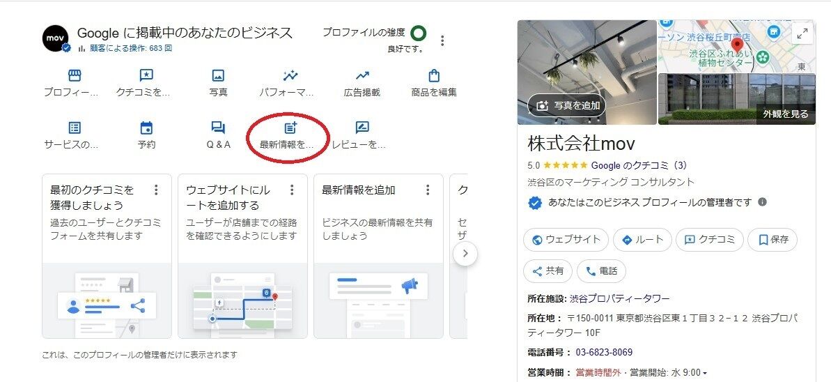Open the ウェブサイトにルートを追加する card
Image resolution: width=831 pixels, height=382 pixels.
(x=242, y=257)
